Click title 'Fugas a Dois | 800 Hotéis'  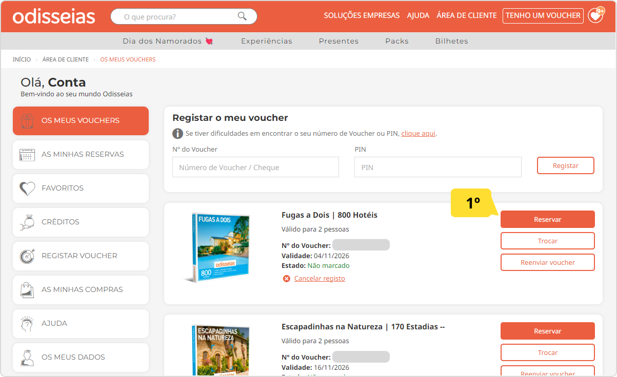point(329,215)
